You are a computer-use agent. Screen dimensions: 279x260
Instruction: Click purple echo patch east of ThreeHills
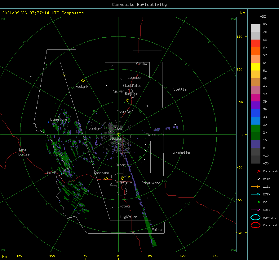(x=157, y=130)
